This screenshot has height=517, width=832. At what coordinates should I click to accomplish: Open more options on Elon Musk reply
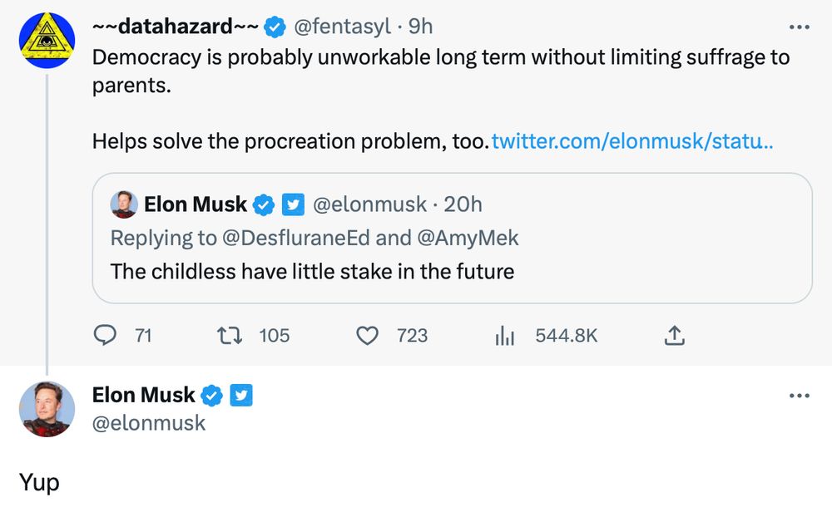pyautogui.click(x=799, y=396)
